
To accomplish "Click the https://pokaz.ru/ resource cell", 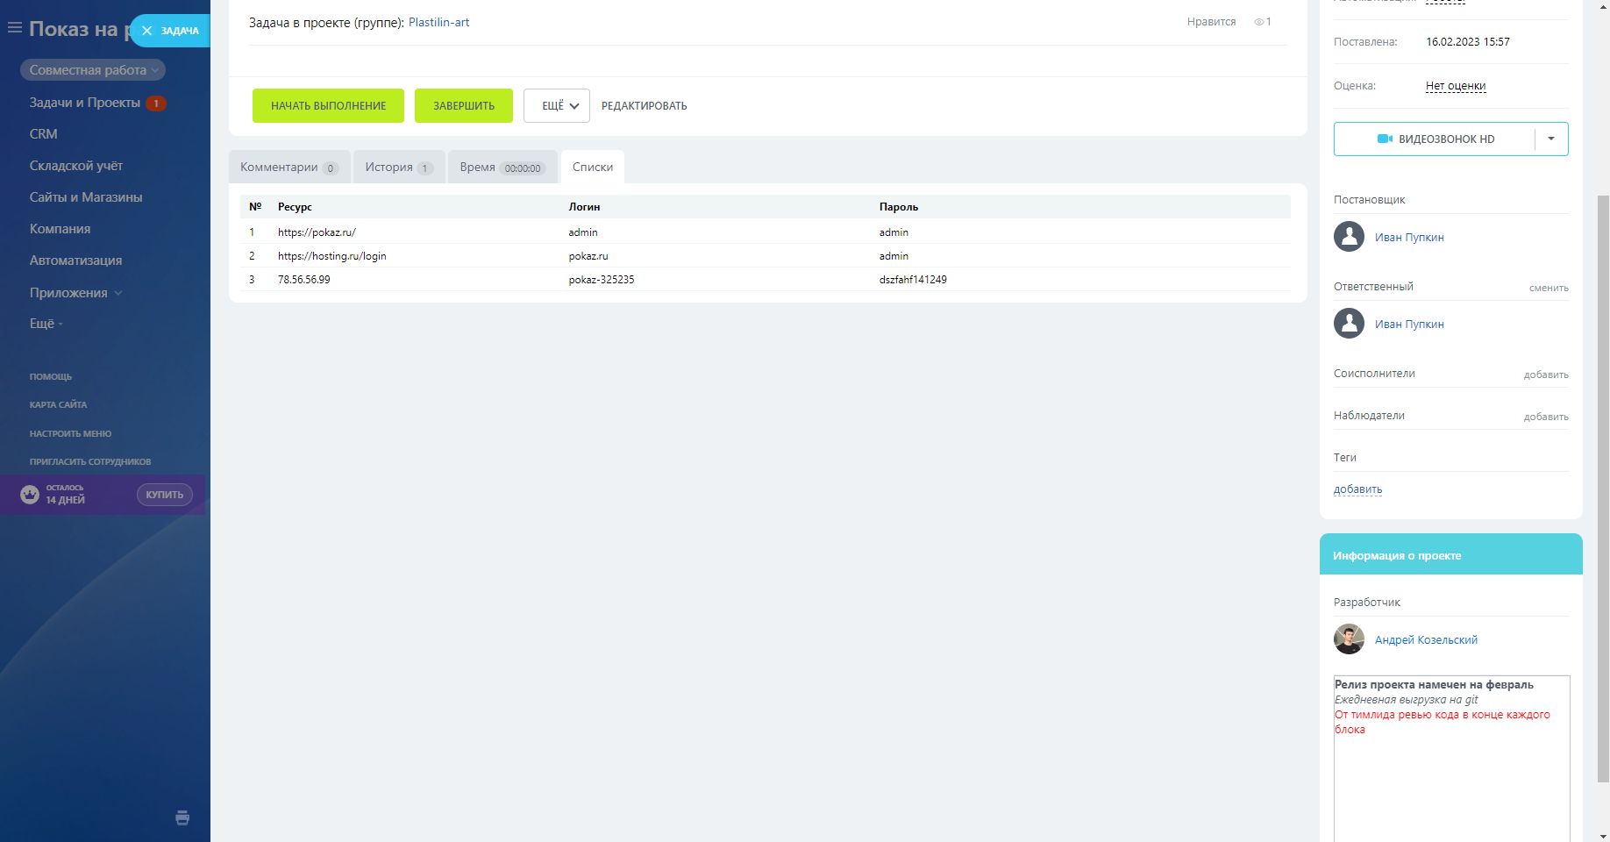I will pyautogui.click(x=317, y=232).
